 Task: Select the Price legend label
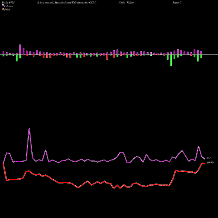(x=7, y=10)
